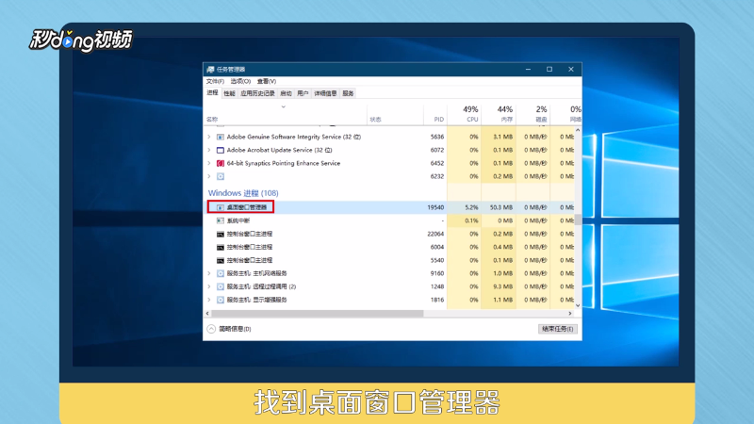Click the red Synaptics Pointing Enhance Service icon
This screenshot has width=754, height=424.
pos(221,163)
